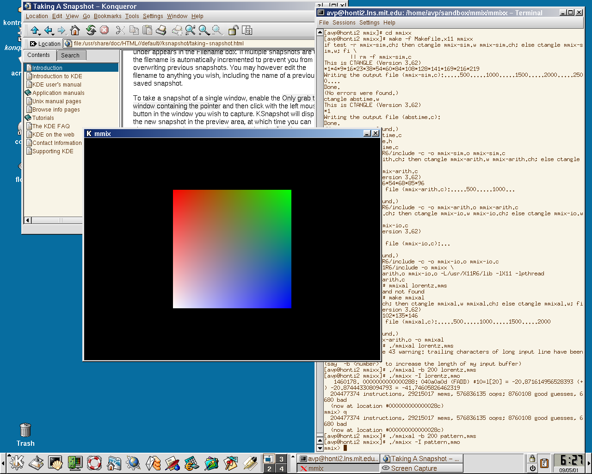592x474 pixels.
Task: Open the Bookmarks menu in Konqueror
Action: pyautogui.click(x=107, y=16)
